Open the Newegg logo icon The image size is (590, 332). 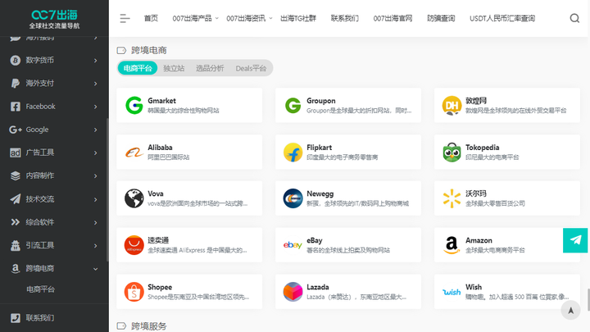[x=293, y=198]
